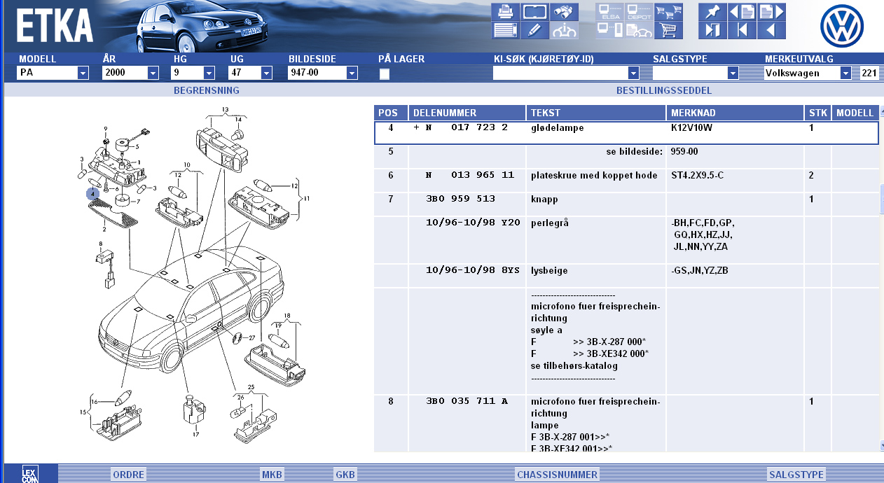Click the MERKNAD column header
The width and height of the screenshot is (884, 483).
[x=735, y=113]
